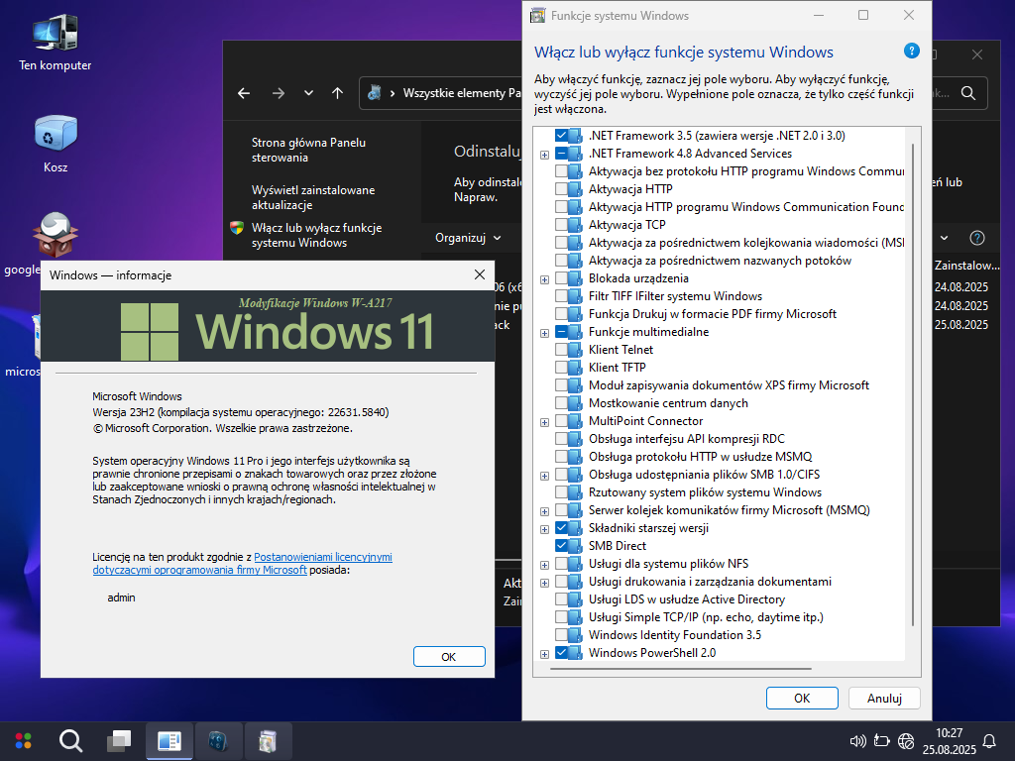Image resolution: width=1015 pixels, height=761 pixels.
Task: Open the notifications bell icon
Action: point(988,740)
